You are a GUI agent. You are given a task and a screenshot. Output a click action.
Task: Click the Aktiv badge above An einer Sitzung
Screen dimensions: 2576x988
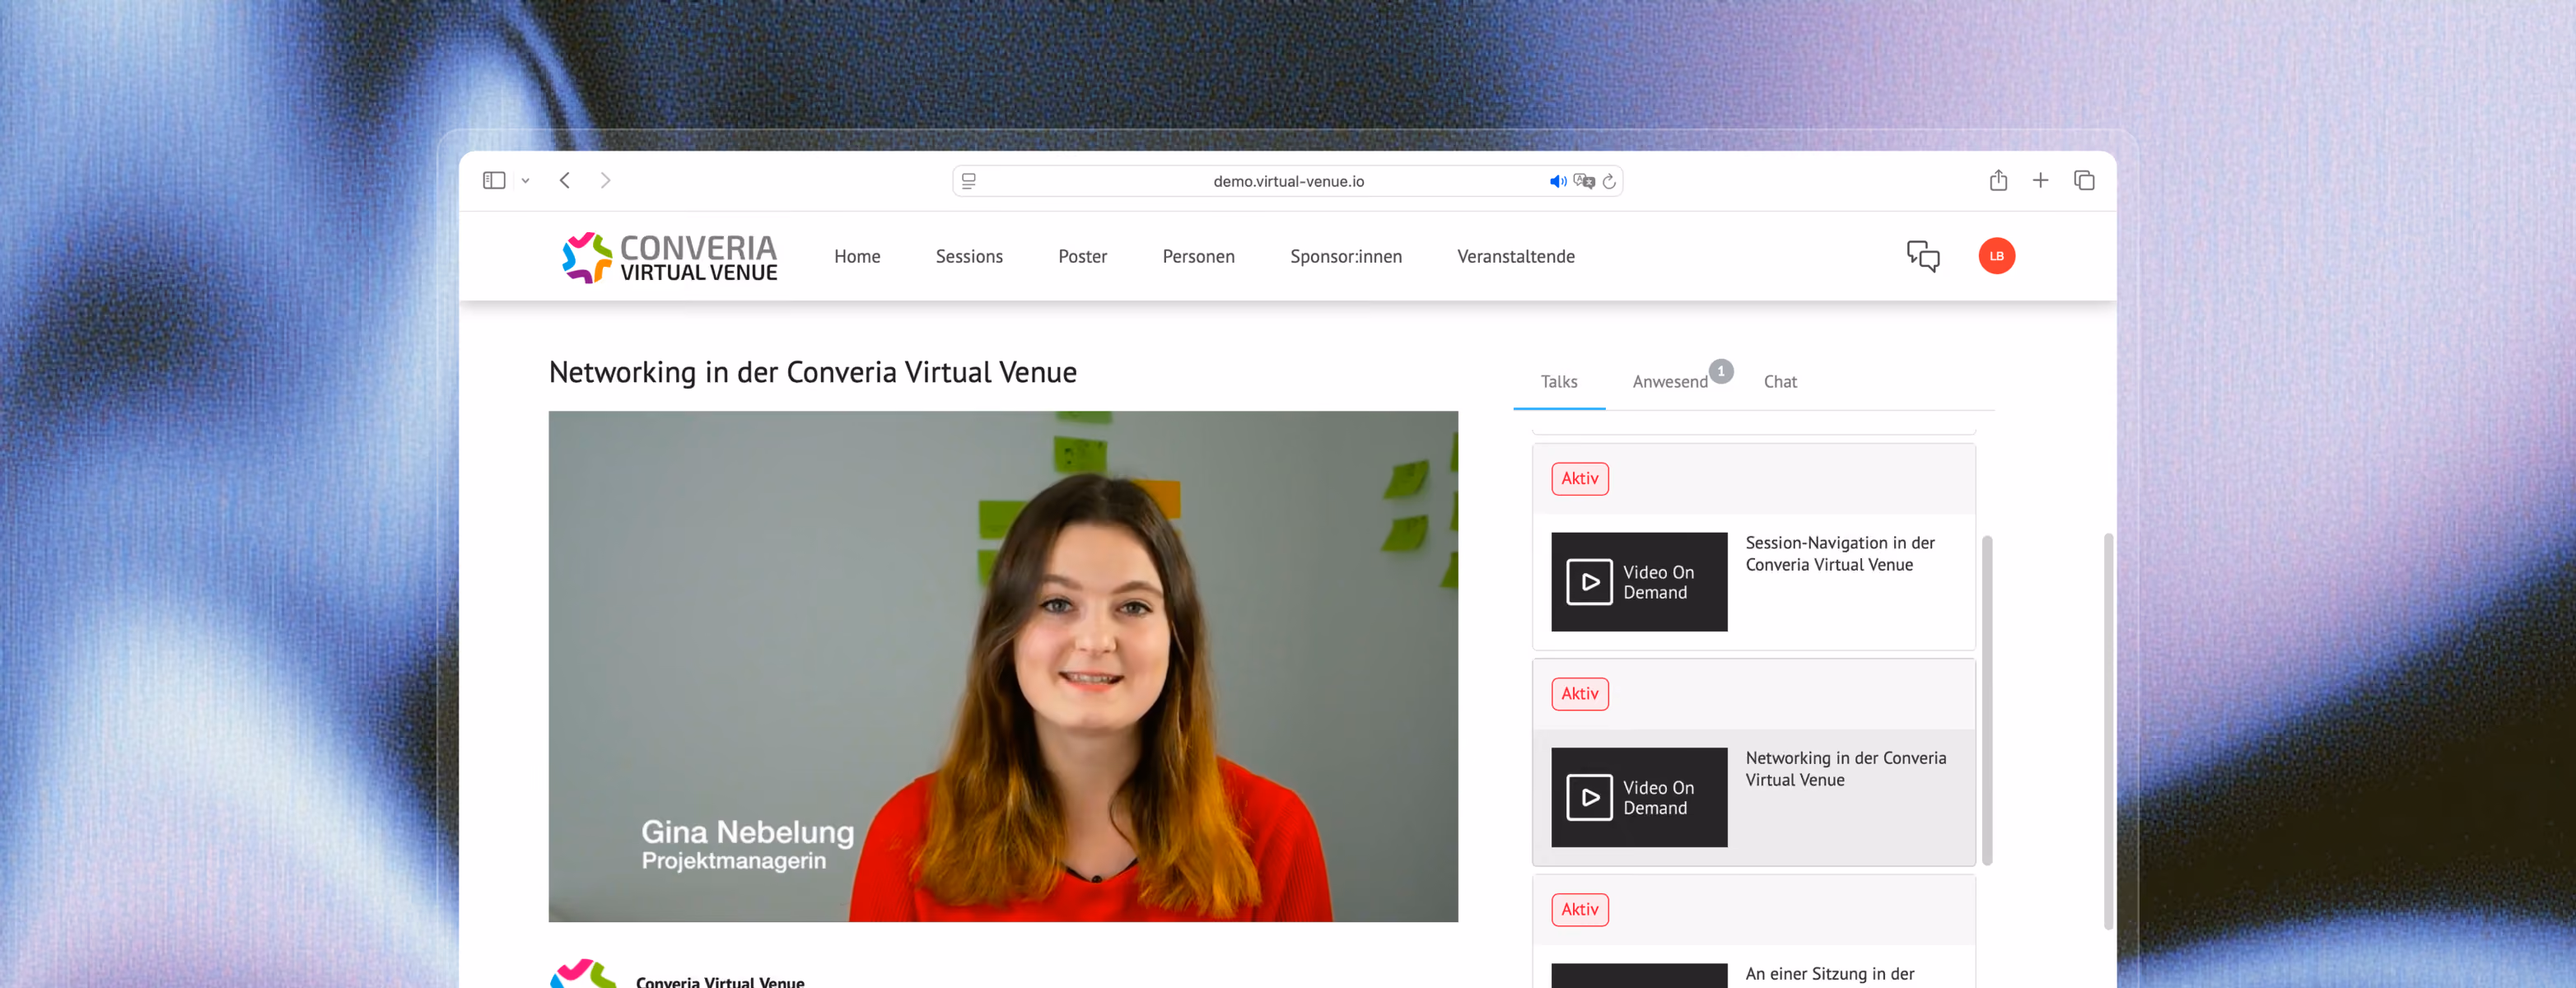click(1580, 910)
